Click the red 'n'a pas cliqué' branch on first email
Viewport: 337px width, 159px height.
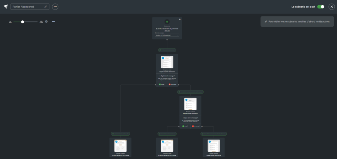[x=172, y=84]
